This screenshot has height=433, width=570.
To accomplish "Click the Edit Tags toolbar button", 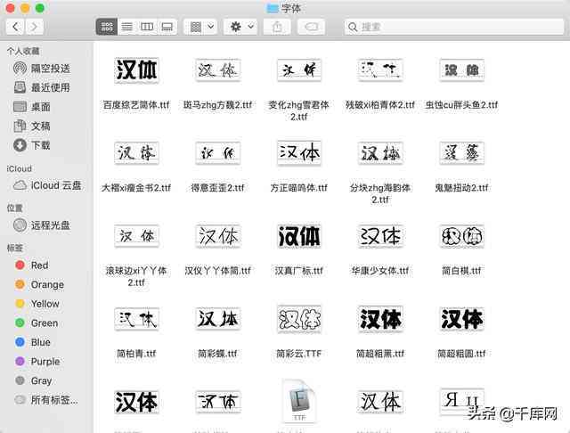I will click(x=311, y=27).
